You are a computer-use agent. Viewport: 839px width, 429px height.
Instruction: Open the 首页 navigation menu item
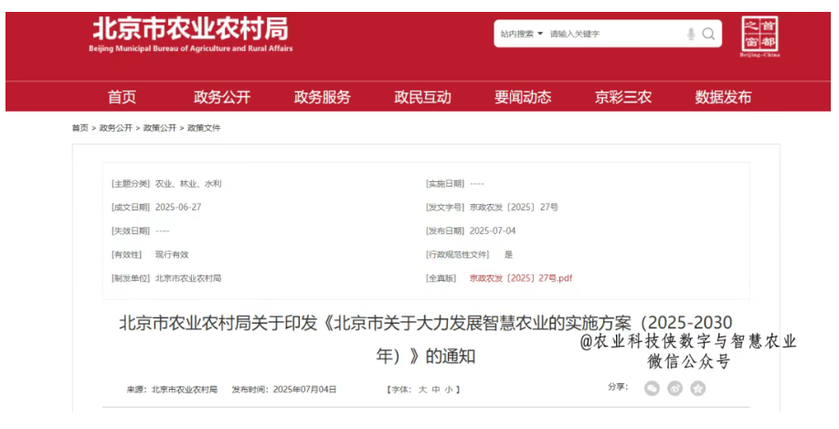pos(122,97)
